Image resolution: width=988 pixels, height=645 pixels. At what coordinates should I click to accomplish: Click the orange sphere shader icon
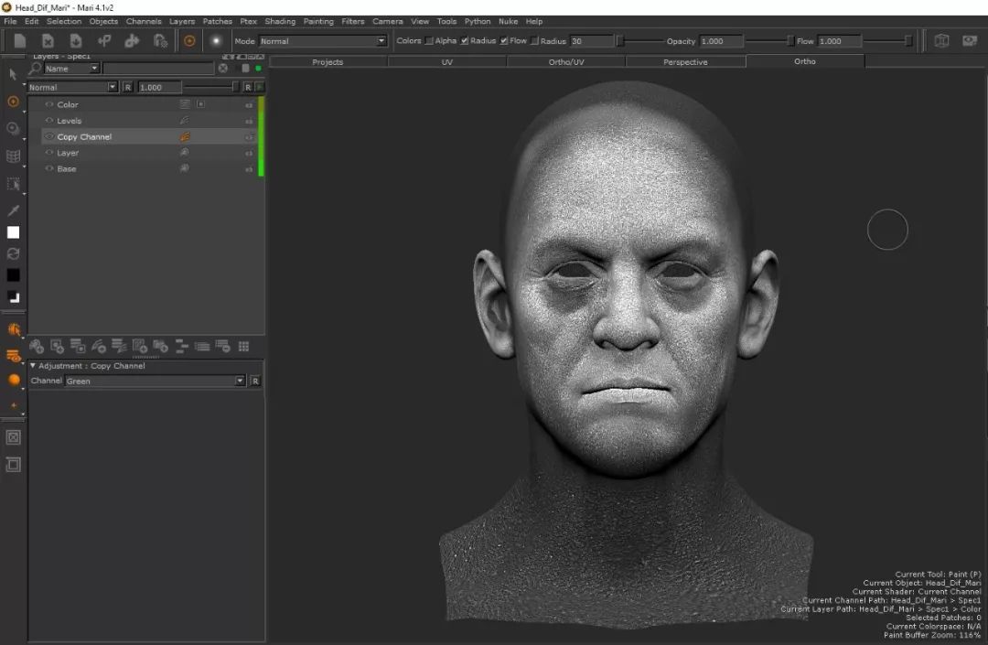click(14, 380)
